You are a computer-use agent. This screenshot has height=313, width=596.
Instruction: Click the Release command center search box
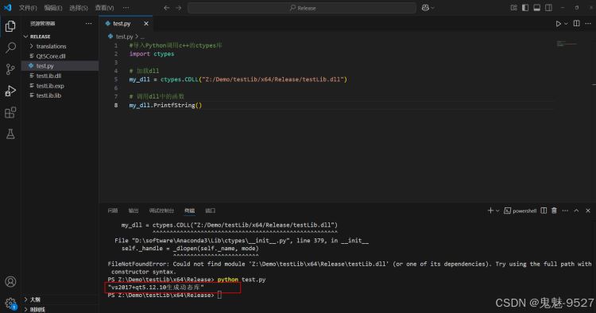click(302, 8)
